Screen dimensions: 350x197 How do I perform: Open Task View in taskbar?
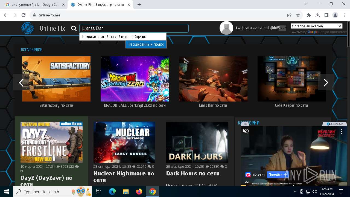pyautogui.click(x=98, y=192)
